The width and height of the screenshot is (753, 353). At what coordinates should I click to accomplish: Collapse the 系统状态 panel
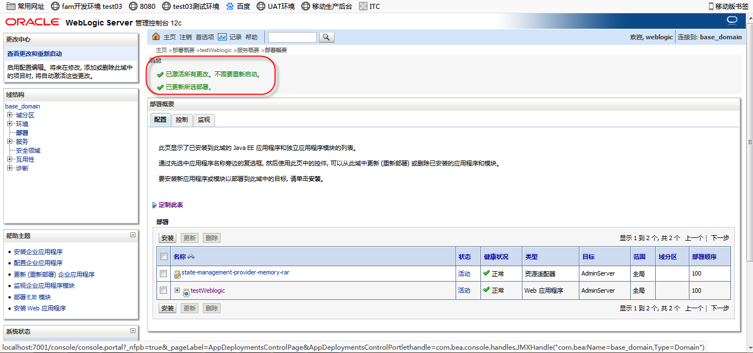133,331
